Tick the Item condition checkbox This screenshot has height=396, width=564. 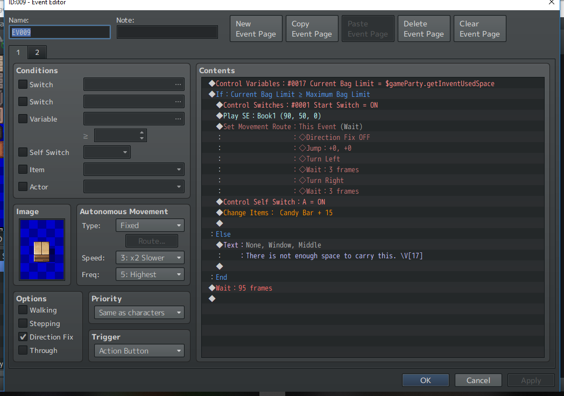23,169
